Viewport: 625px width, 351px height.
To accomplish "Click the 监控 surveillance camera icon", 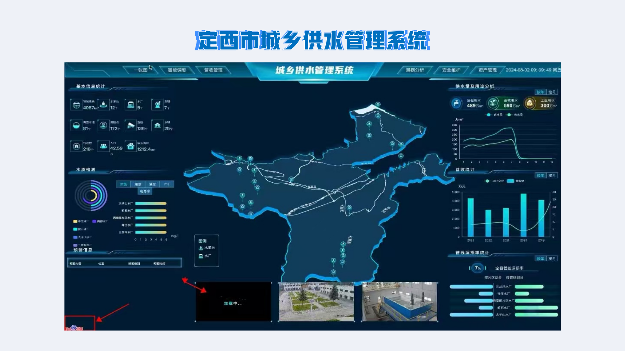I will click(131, 125).
